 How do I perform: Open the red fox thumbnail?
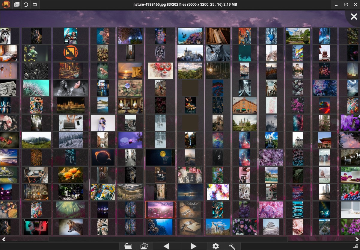click(71, 227)
